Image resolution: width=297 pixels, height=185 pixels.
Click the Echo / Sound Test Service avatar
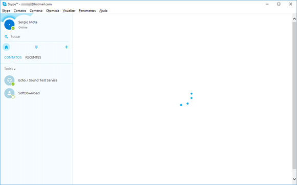click(x=9, y=80)
